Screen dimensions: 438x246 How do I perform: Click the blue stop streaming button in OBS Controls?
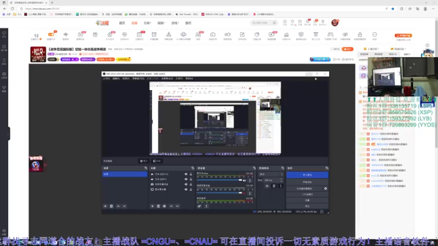pos(307,175)
